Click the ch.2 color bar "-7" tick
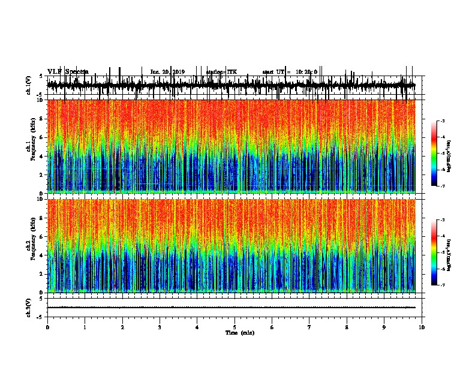475x367 pixels. pos(442,285)
